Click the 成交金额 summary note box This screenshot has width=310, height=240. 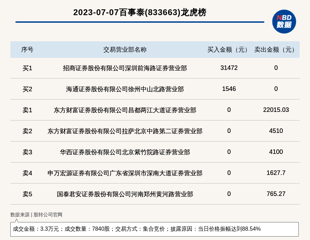[154, 229]
